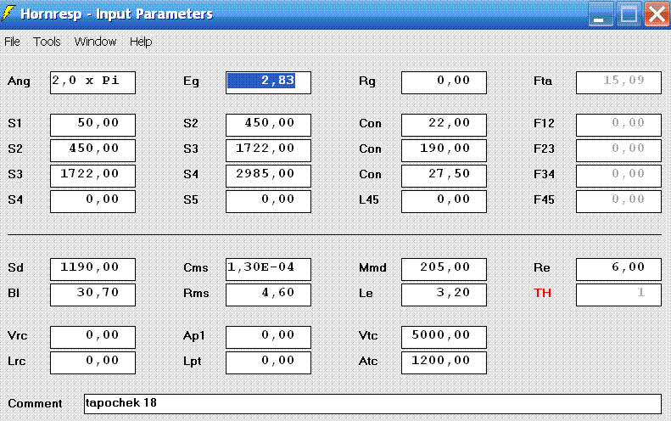This screenshot has height=421, width=671.
Task: Open the Tools menu
Action: coord(47,42)
